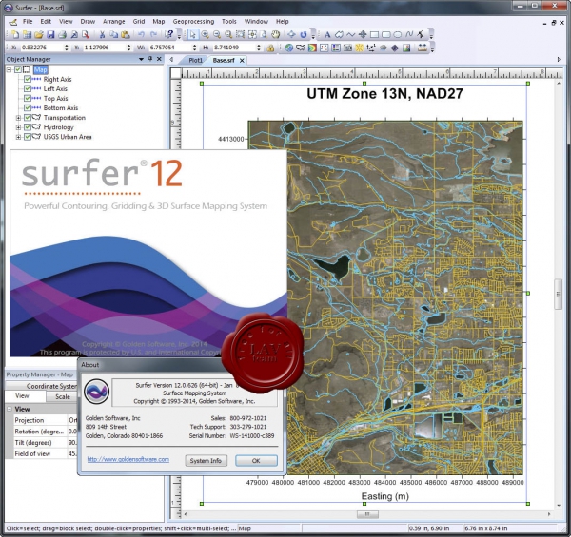Click System Info button in About dialog
The width and height of the screenshot is (571, 537).
206,461
